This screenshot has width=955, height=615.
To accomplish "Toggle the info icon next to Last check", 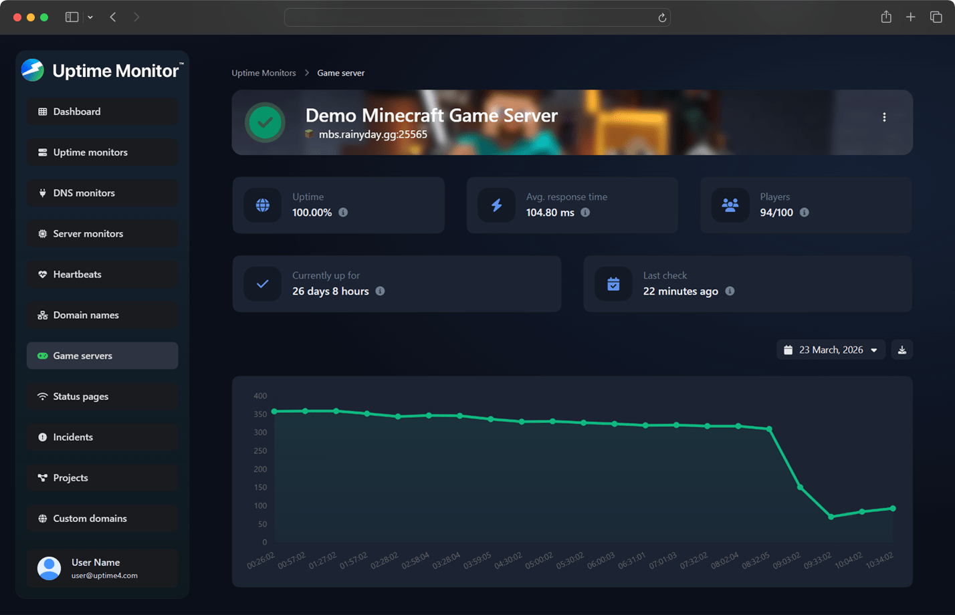I will pos(730,291).
